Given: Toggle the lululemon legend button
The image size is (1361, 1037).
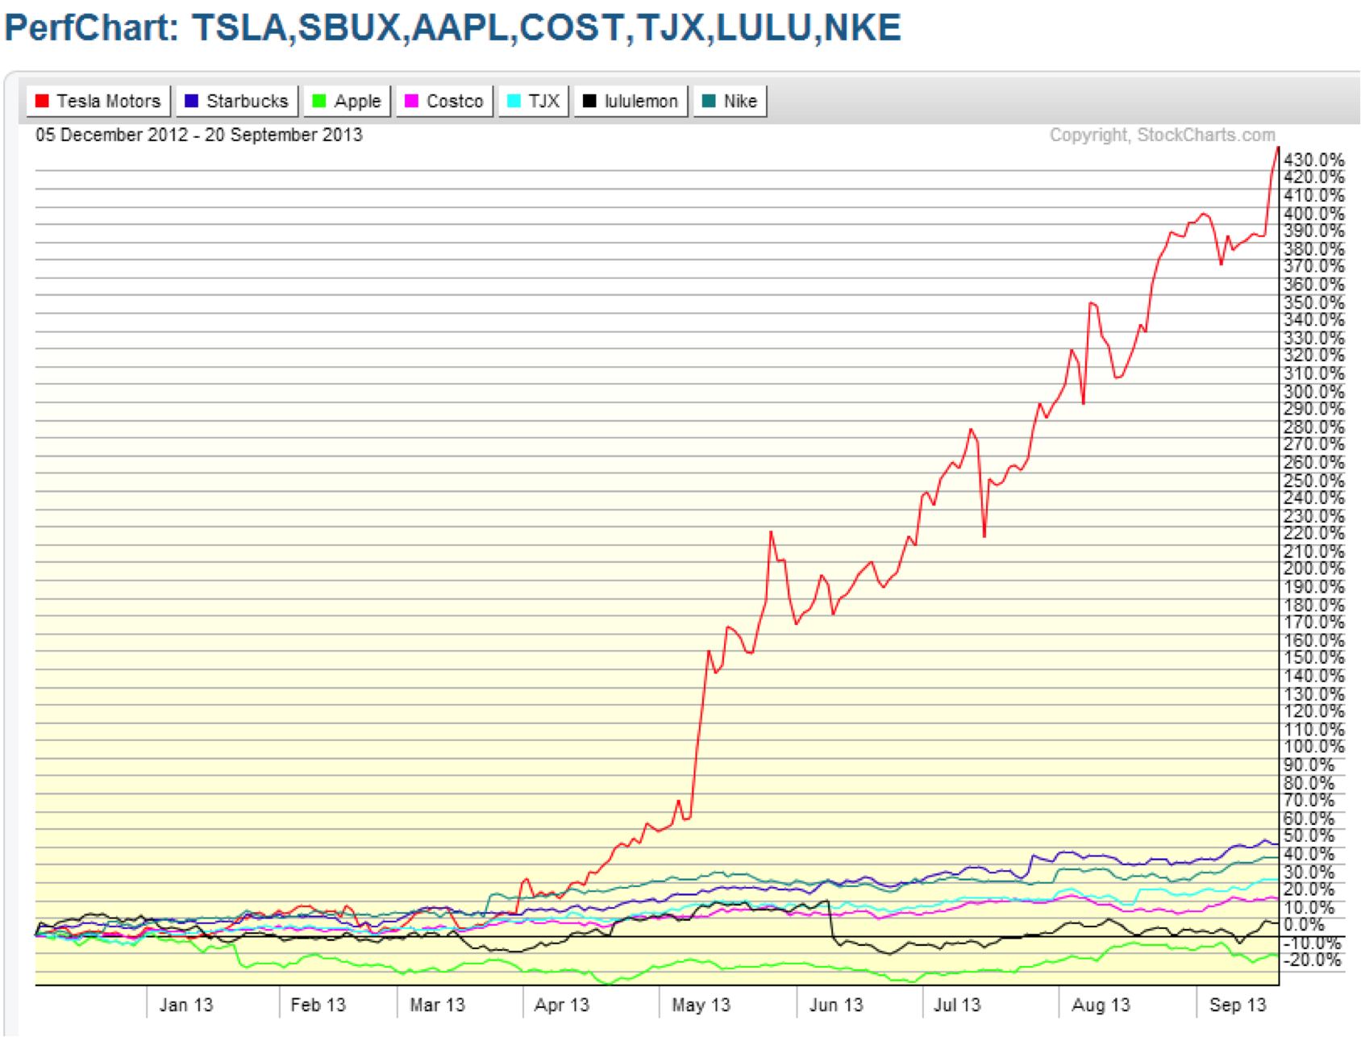Looking at the screenshot, I should (631, 102).
